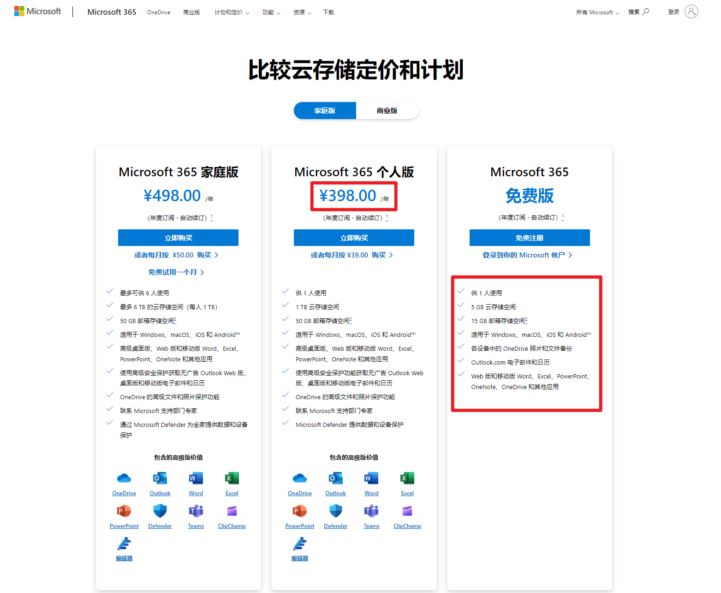Expand the 所有 Microsoft menu
This screenshot has height=593, width=721.
[597, 12]
